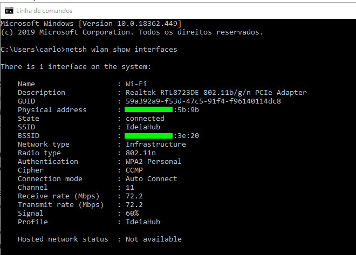Click the State value 'connected'
356x255 pixels.
pos(145,119)
